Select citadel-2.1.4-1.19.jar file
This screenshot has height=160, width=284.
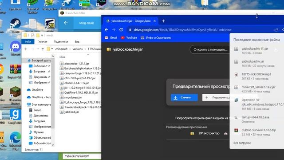75,83
